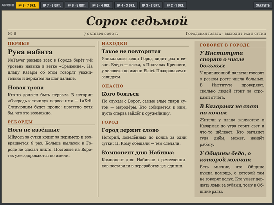View issue № 2 · 1 окт.

tap(175, 5)
